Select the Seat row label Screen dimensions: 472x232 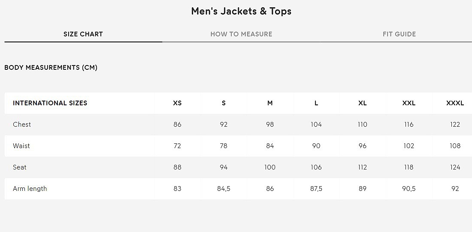point(20,167)
